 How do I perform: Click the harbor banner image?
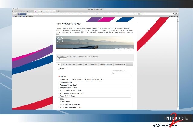(95, 42)
